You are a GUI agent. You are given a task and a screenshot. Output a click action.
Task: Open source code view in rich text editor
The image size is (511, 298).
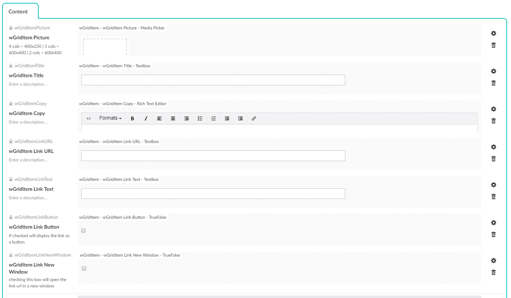(x=89, y=119)
